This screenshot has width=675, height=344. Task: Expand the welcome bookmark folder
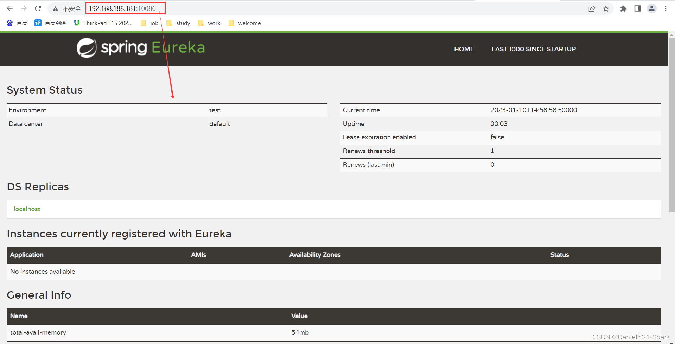(245, 23)
